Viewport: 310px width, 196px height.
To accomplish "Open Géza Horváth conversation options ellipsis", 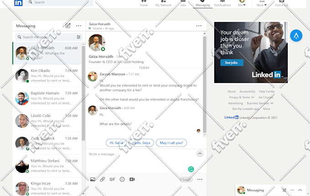I will pos(199,25).
